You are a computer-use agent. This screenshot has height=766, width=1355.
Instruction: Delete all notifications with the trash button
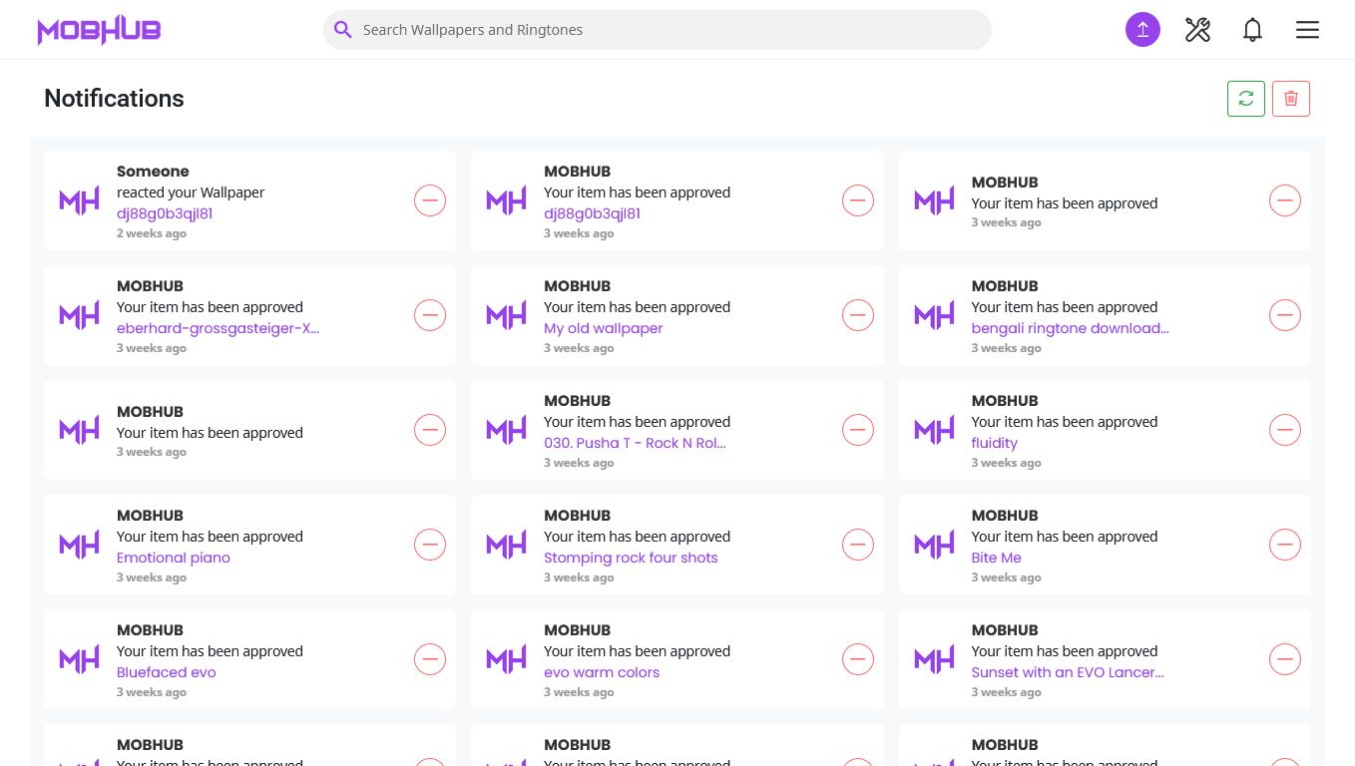tap(1291, 99)
